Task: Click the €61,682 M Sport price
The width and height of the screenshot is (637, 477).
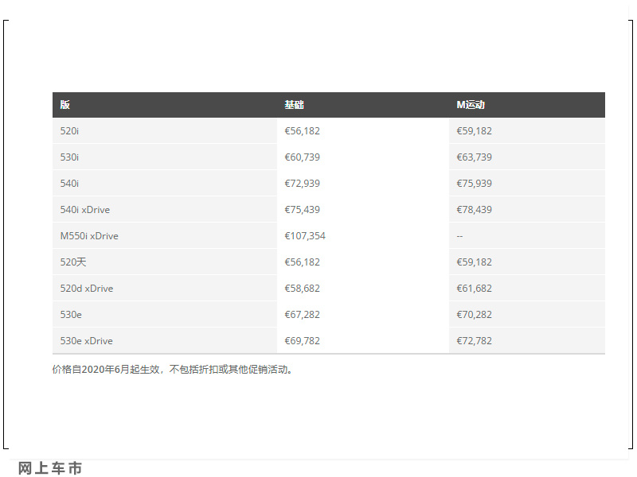Action: click(474, 289)
